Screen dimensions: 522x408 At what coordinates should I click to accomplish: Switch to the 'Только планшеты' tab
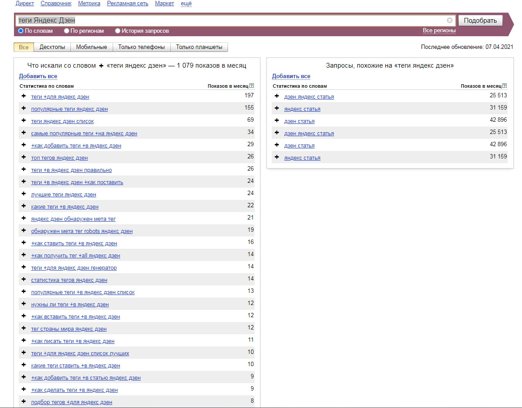[199, 47]
